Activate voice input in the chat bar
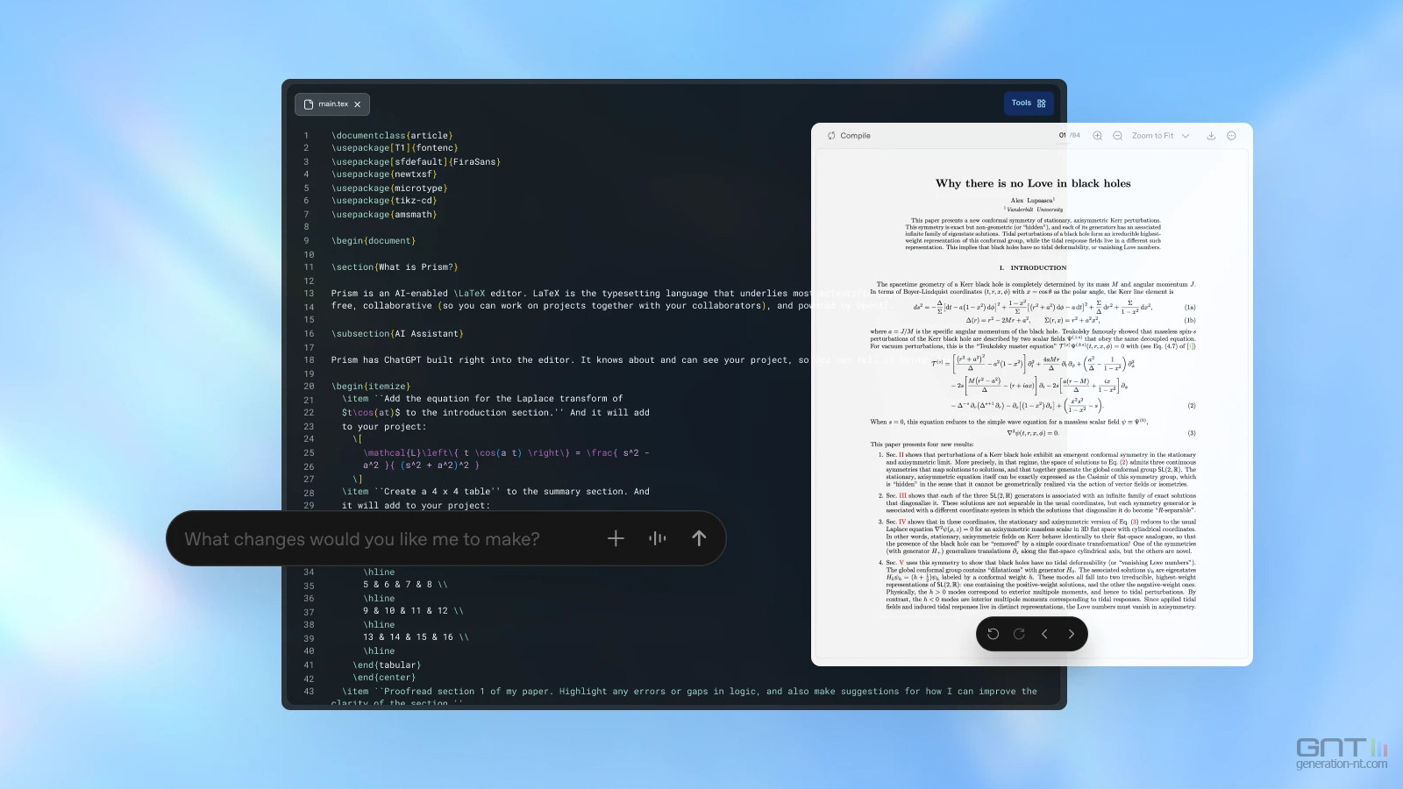 (x=657, y=539)
